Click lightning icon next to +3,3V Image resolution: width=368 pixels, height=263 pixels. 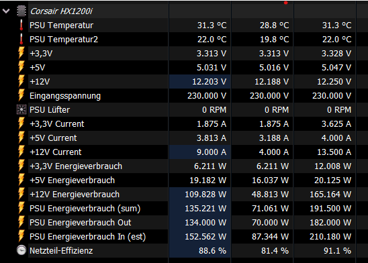coord(21,53)
